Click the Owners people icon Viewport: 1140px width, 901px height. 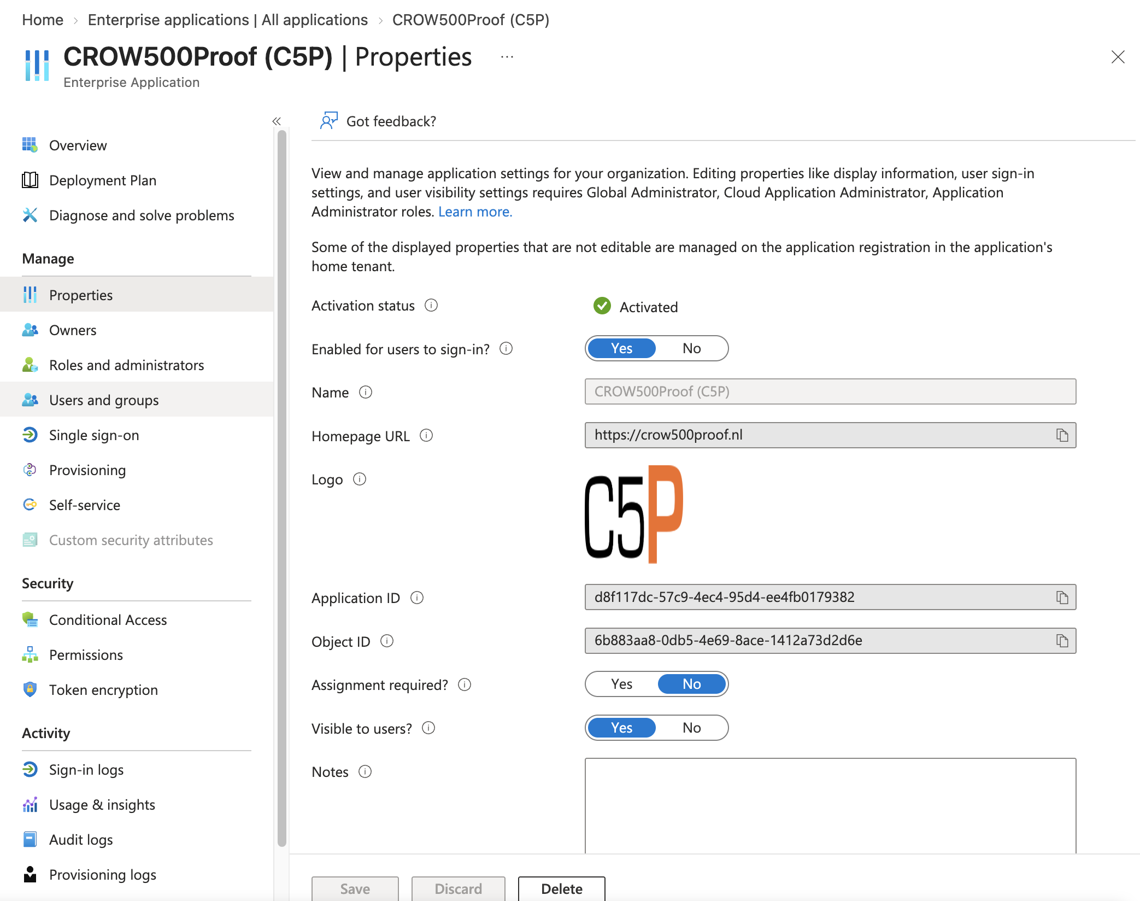coord(30,330)
